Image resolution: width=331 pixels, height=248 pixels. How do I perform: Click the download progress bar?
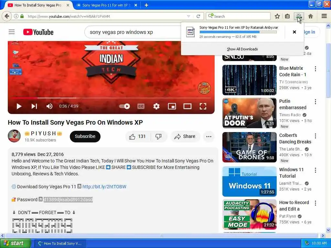(238, 32)
